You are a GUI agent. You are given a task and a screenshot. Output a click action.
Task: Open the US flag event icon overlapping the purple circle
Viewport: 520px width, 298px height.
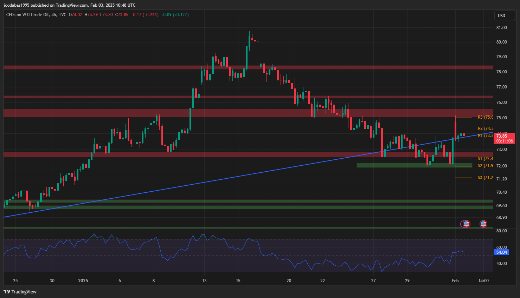tap(467, 224)
